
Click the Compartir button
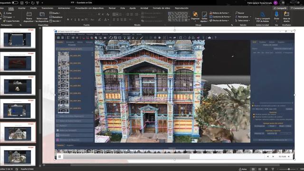pos(280,8)
